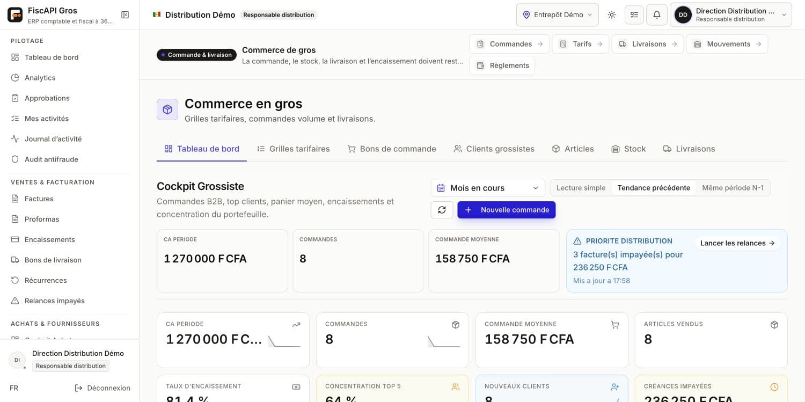Switch to Tableau de bord tab
The width and height of the screenshot is (805, 402).
coord(202,149)
